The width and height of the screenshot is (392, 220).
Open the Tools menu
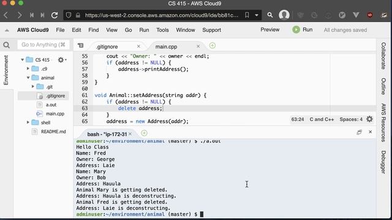coord(162,30)
